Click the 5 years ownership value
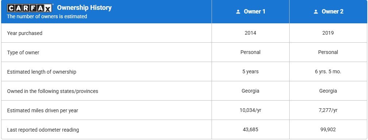 click(251, 72)
